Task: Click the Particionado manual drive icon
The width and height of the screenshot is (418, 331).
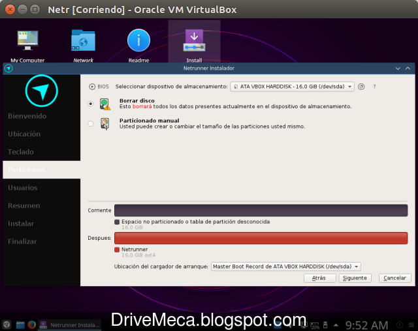Action: (104, 124)
